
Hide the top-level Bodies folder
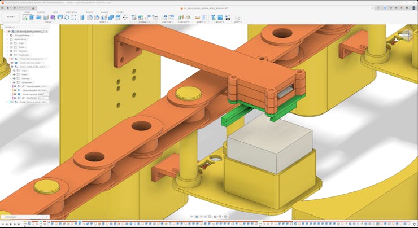point(11,47)
